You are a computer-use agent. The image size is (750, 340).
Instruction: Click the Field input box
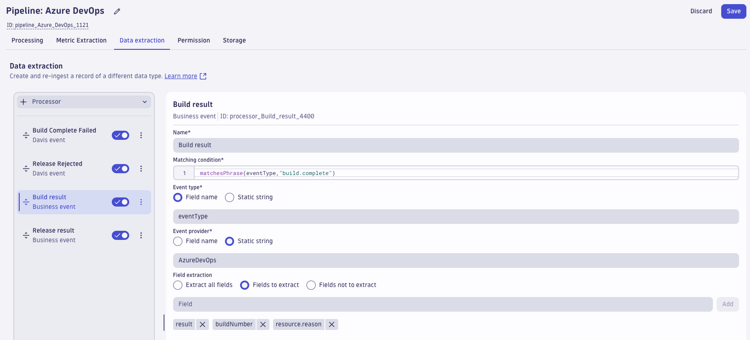tap(443, 304)
